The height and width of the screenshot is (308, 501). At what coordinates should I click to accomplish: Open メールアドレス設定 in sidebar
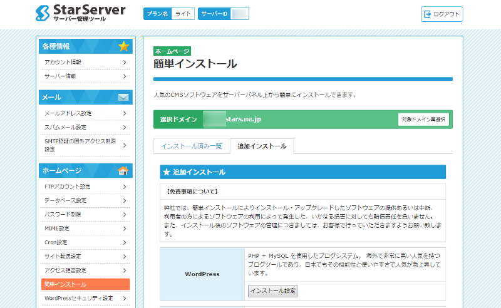point(85,113)
